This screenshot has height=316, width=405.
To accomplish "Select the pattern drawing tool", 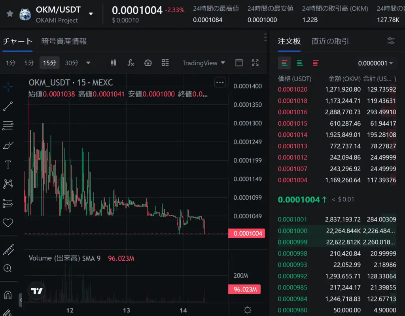I will 8,184.
